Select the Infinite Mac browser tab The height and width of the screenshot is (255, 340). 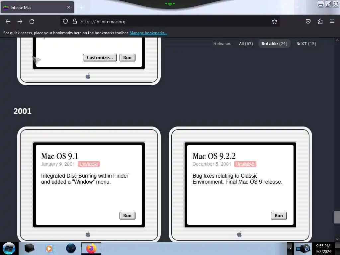37,7
